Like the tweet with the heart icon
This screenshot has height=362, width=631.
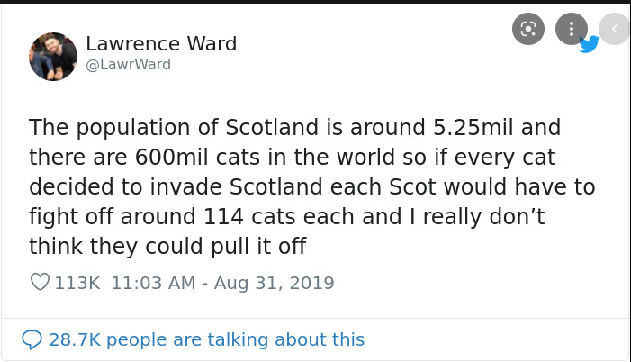click(40, 283)
